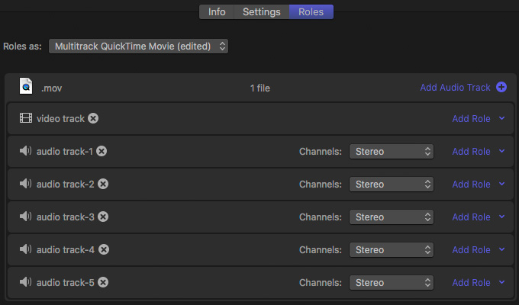Switch to the Settings tab
The height and width of the screenshot is (305, 519).
click(262, 12)
